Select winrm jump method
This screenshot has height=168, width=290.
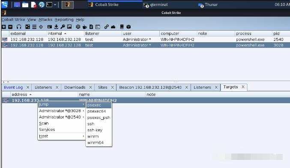pos(99,136)
